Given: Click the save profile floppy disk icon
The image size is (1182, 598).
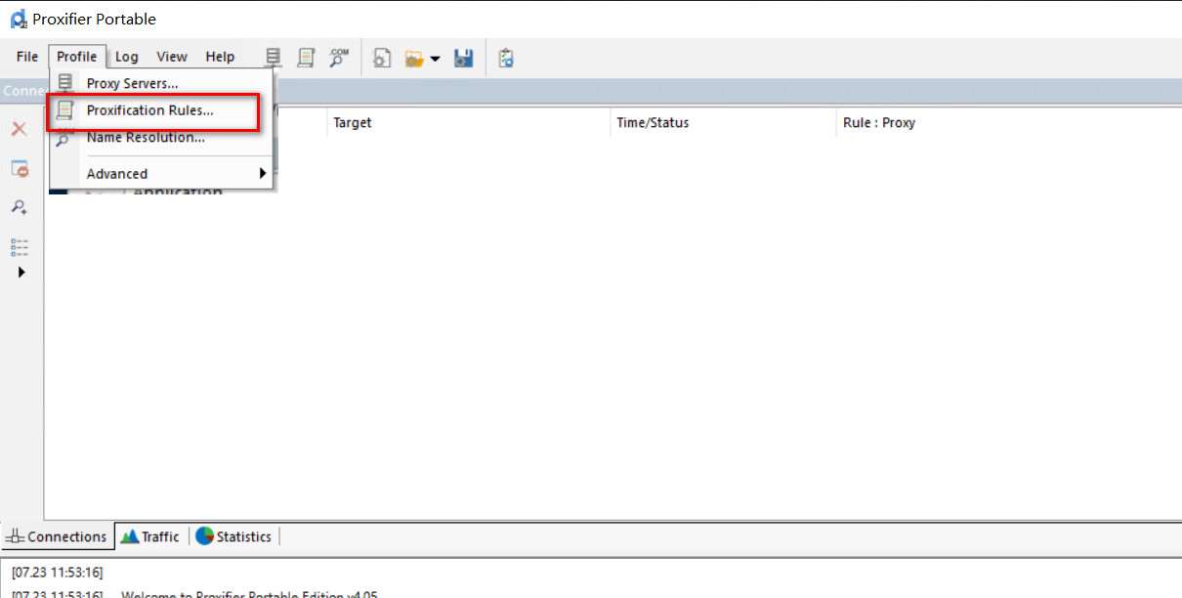Looking at the screenshot, I should point(464,58).
